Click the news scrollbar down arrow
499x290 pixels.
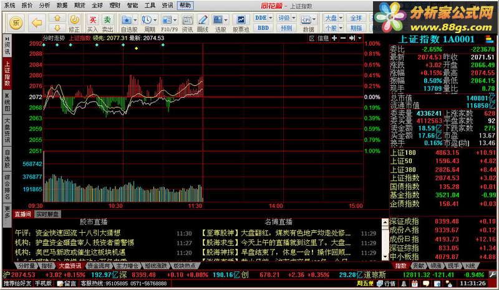385,256
